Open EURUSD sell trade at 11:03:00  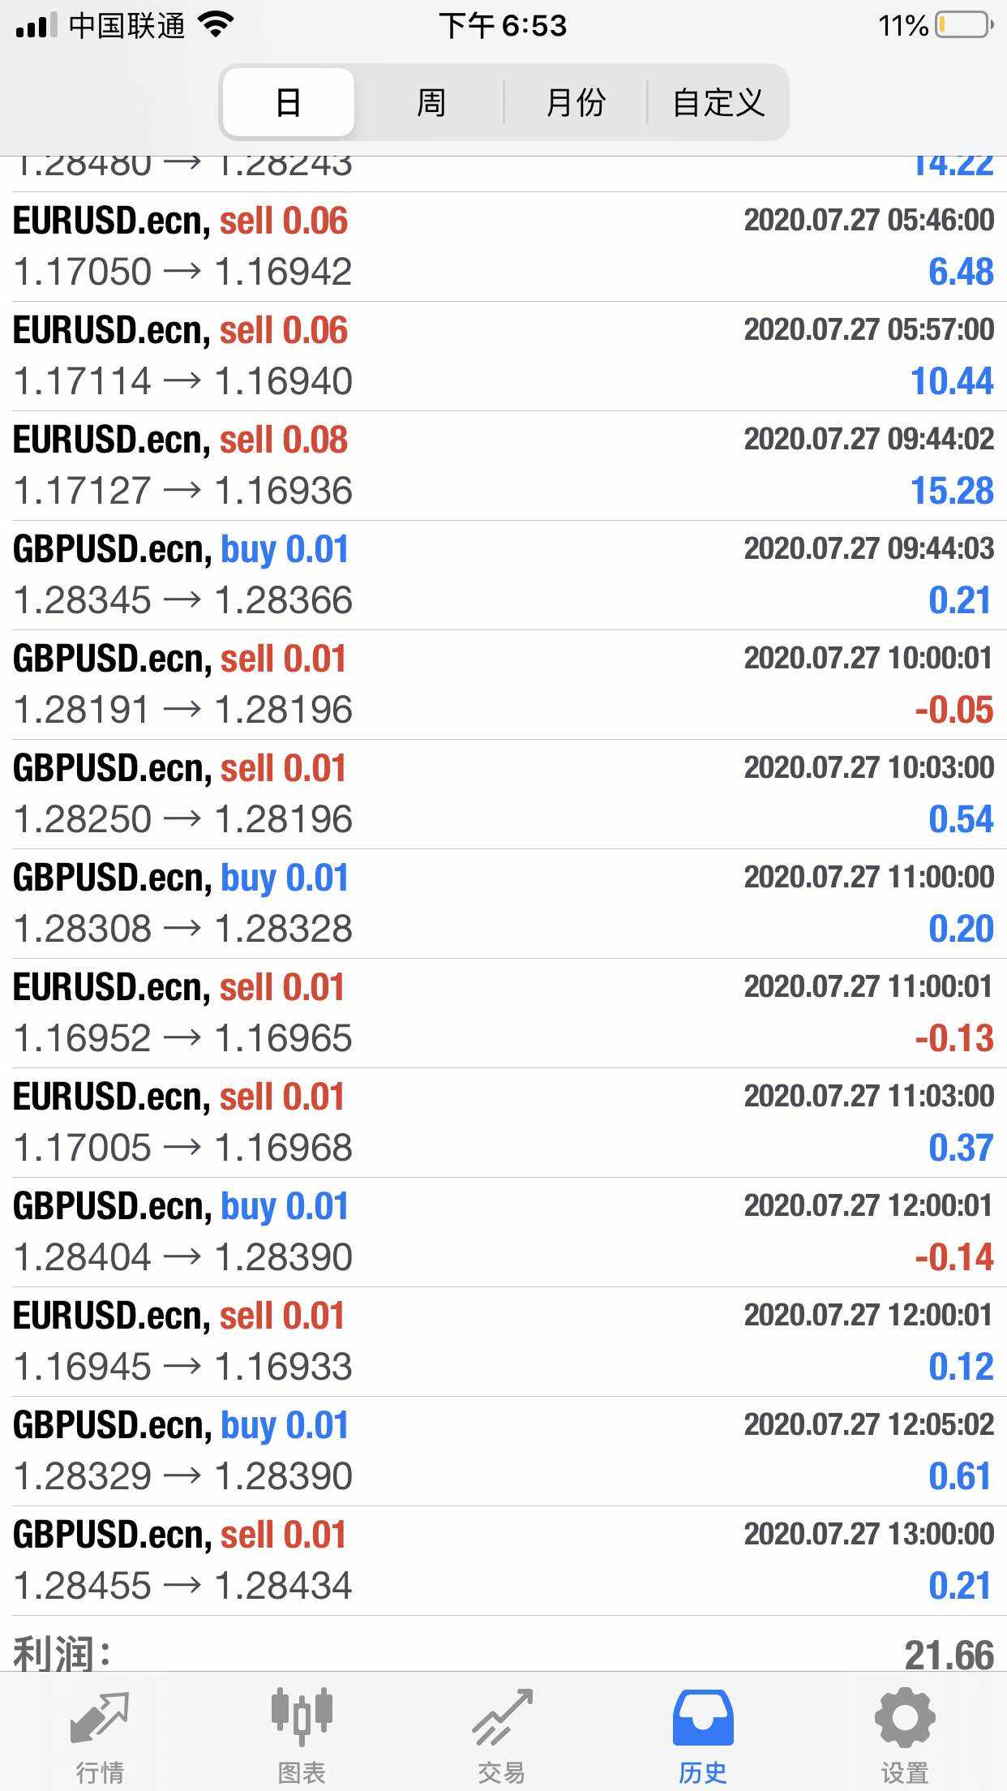[504, 1123]
